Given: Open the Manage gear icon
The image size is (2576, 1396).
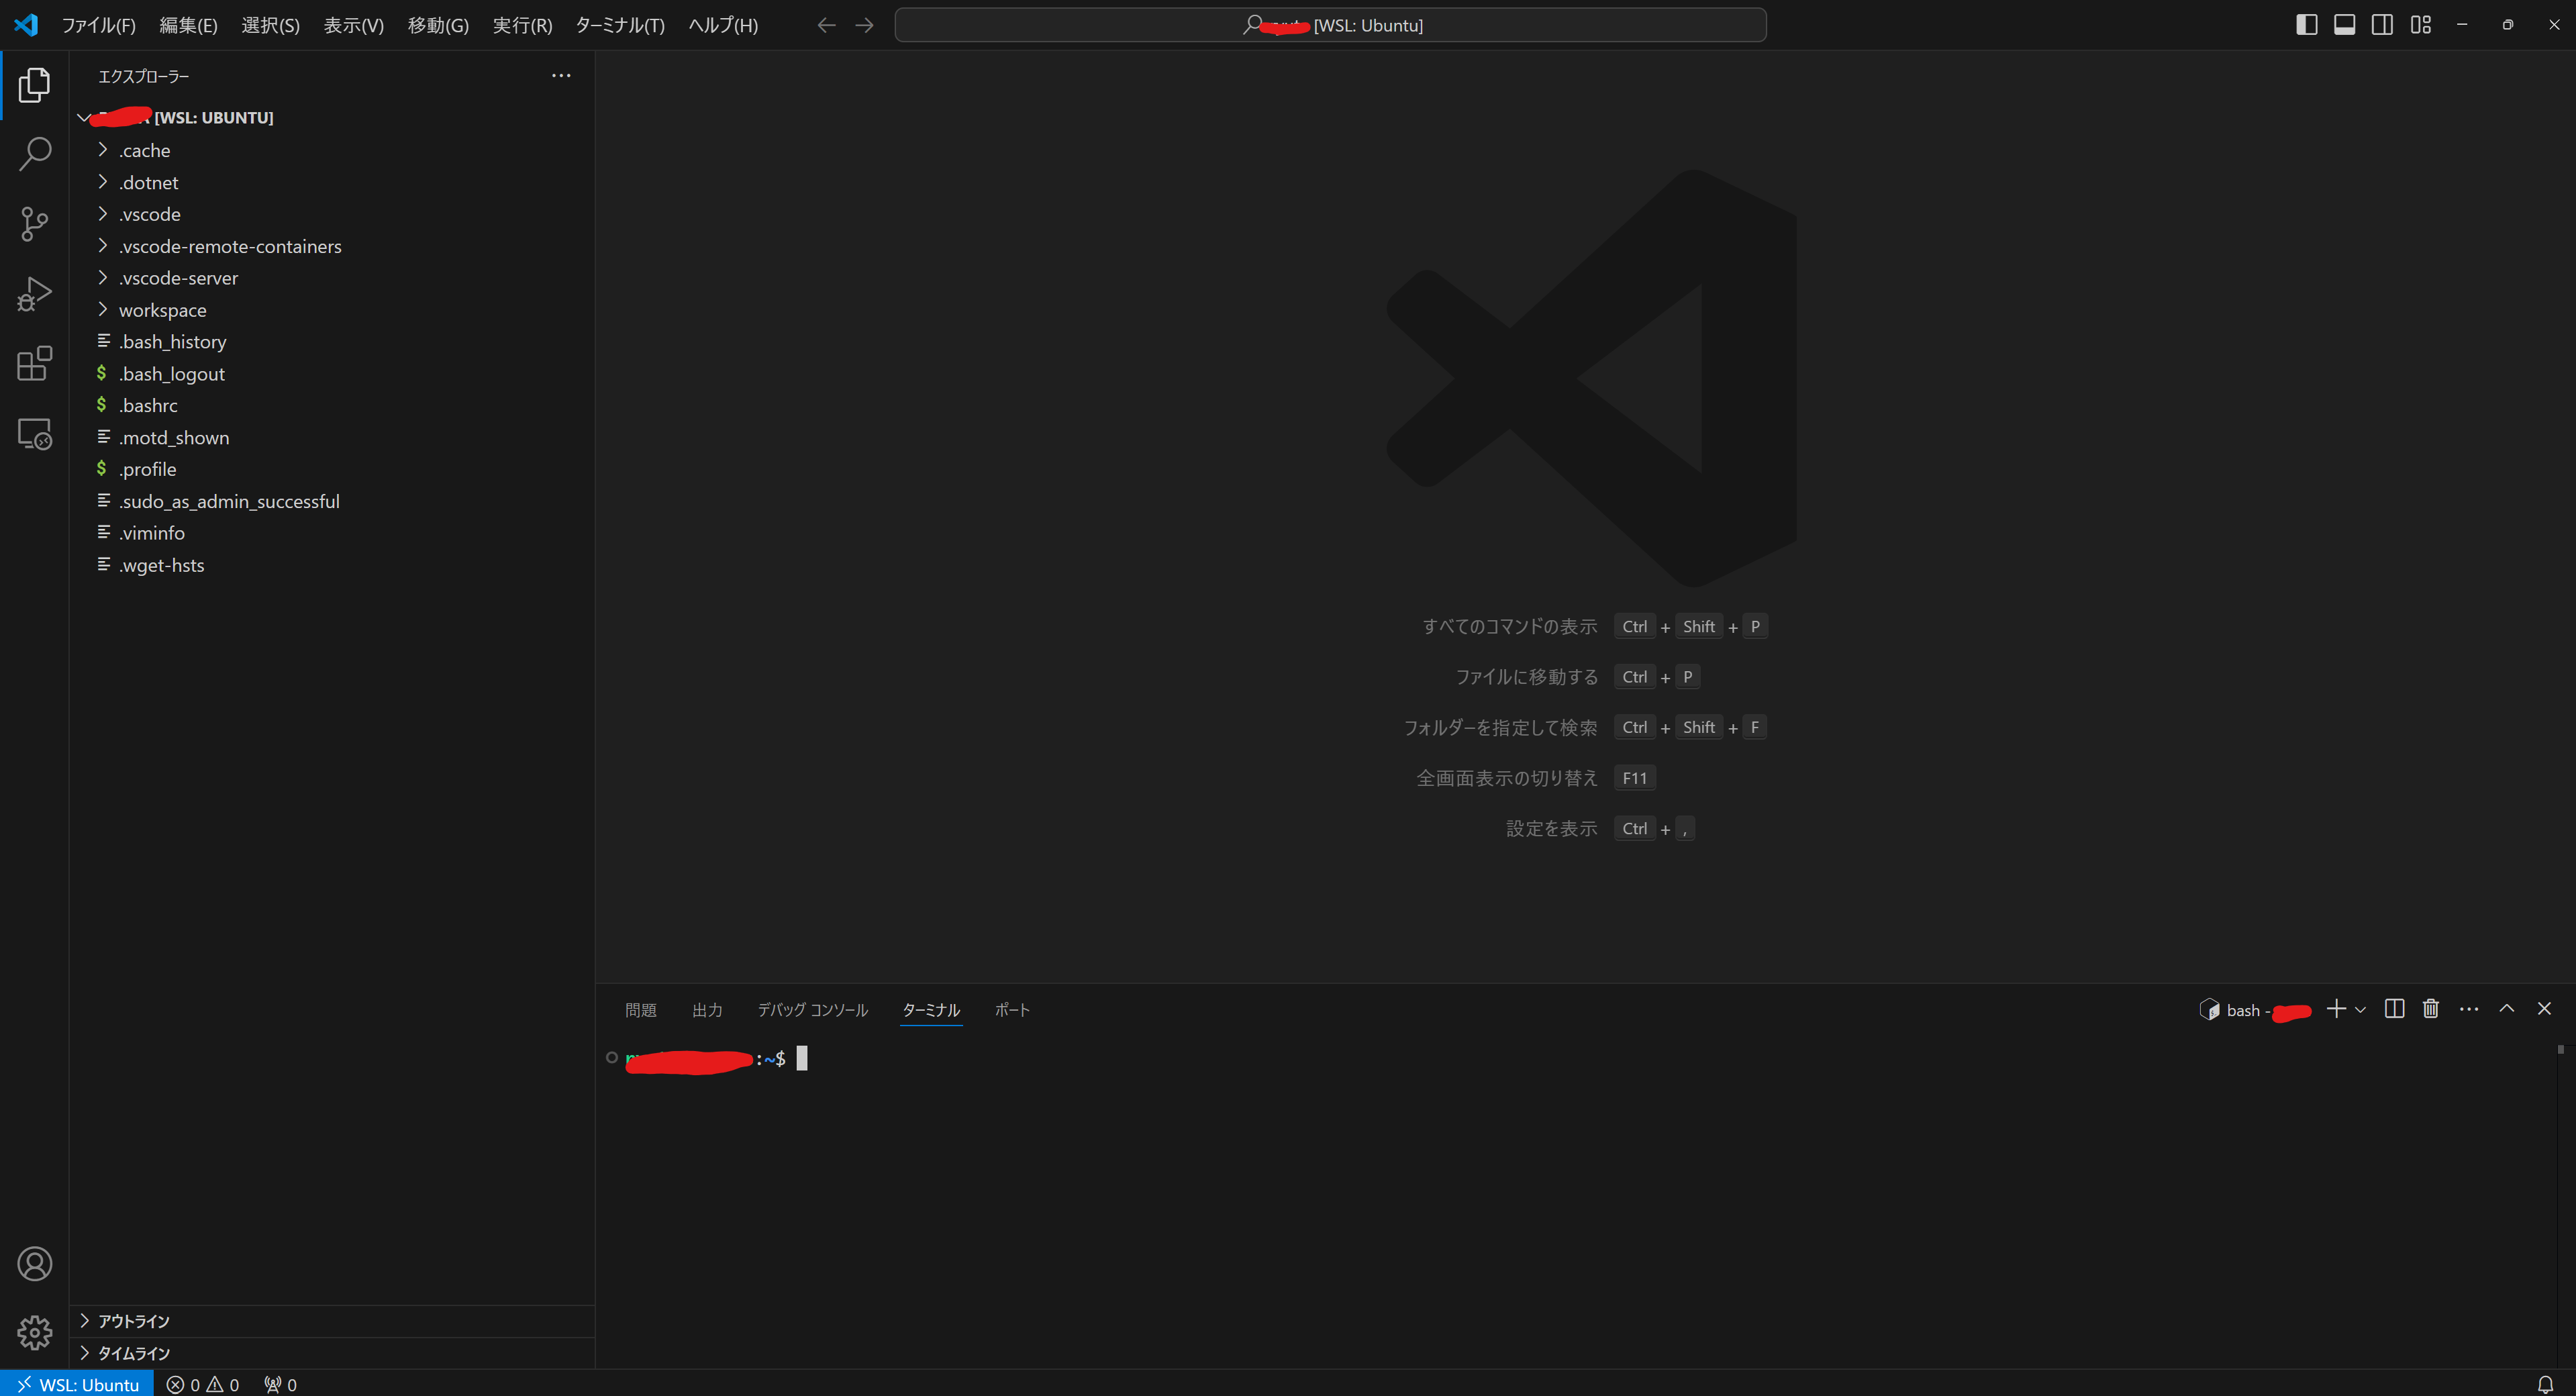Looking at the screenshot, I should pos(35,1332).
